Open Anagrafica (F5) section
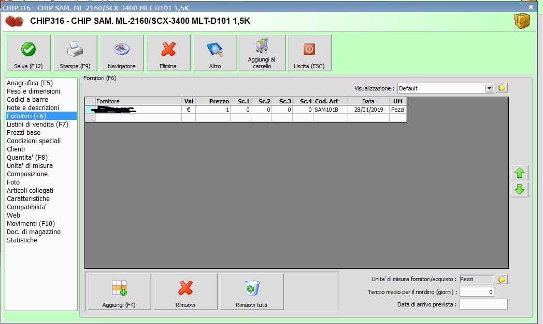Viewport: 543px width, 324px height. click(30, 83)
